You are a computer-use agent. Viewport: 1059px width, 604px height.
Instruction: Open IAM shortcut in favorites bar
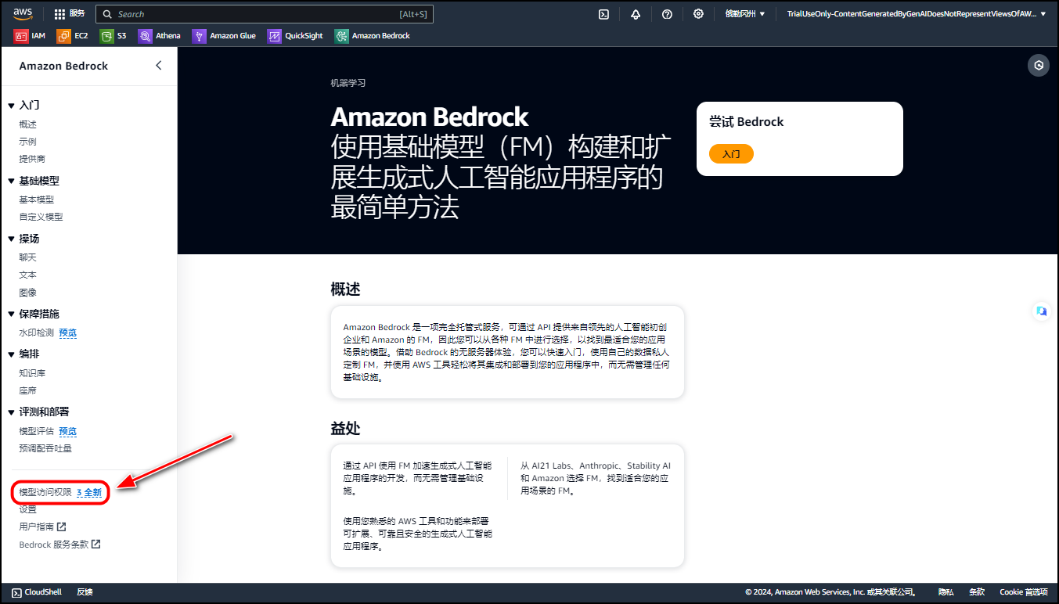(x=30, y=36)
